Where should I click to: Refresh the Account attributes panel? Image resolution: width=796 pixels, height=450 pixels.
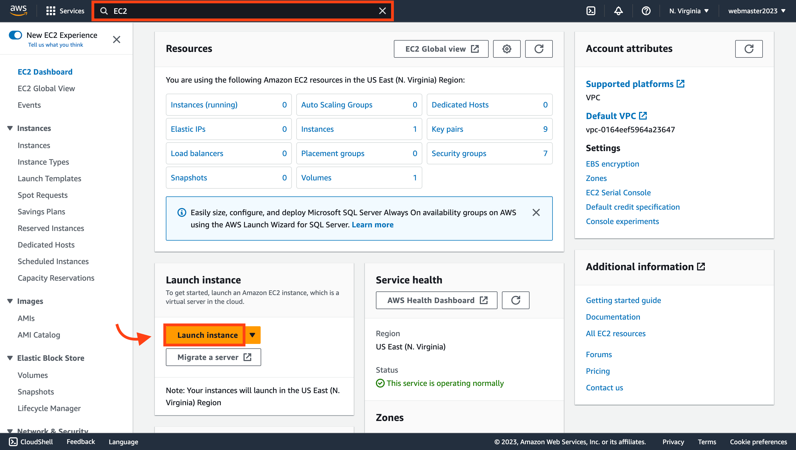(749, 49)
